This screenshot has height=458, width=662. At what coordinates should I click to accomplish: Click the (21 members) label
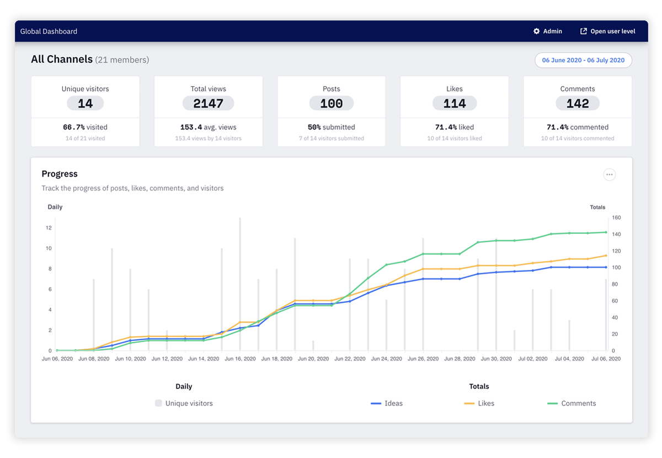pyautogui.click(x=122, y=60)
